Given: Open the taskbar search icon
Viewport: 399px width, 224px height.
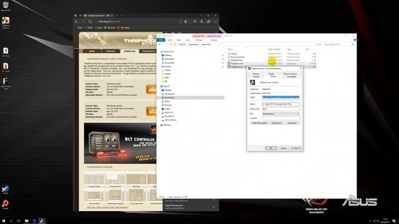Looking at the screenshot, I should coord(11,221).
